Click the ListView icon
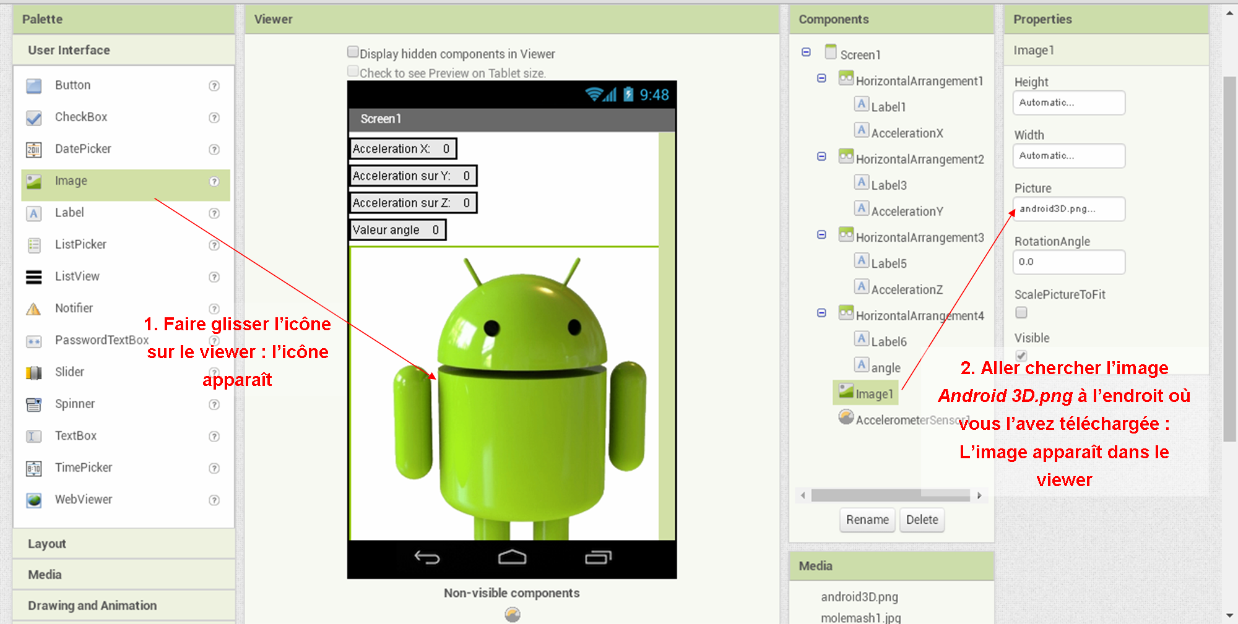Image resolution: width=1238 pixels, height=624 pixels. [34, 277]
